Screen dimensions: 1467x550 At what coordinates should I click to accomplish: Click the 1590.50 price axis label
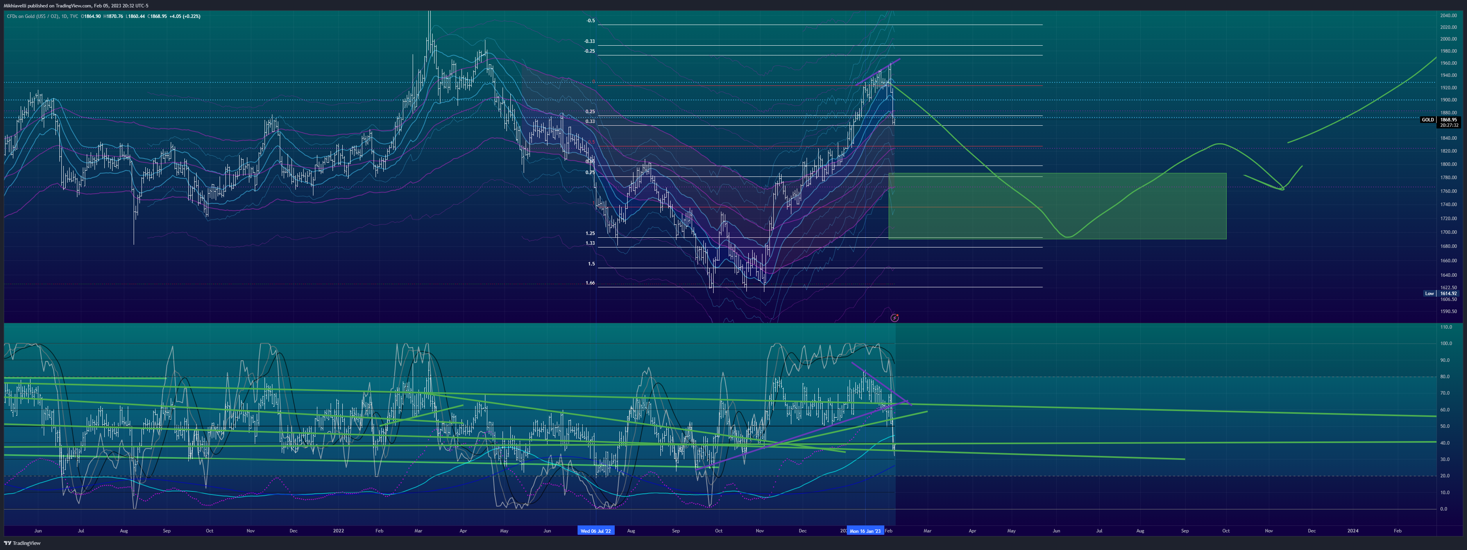click(1449, 311)
